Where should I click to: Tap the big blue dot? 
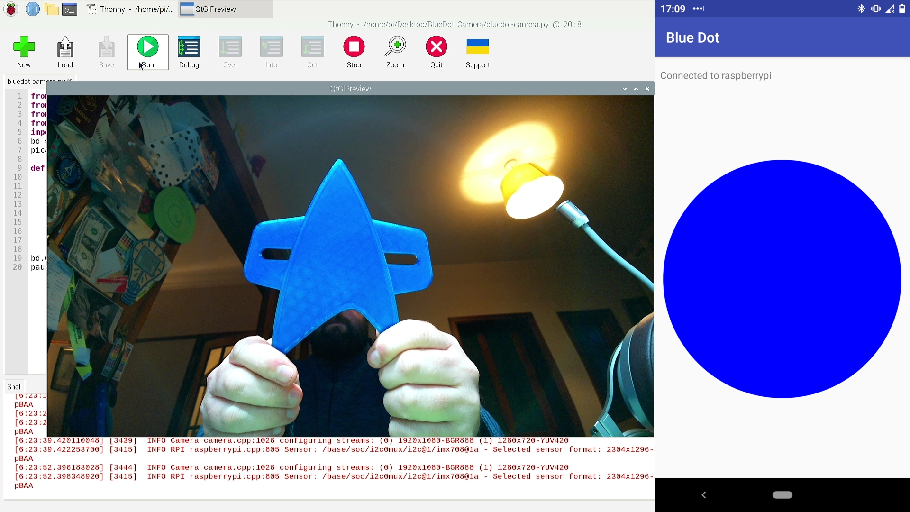point(782,279)
